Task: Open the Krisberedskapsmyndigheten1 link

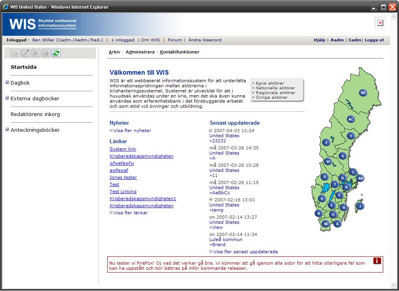Action: pyautogui.click(x=143, y=199)
